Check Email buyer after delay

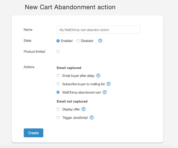pos(58,76)
